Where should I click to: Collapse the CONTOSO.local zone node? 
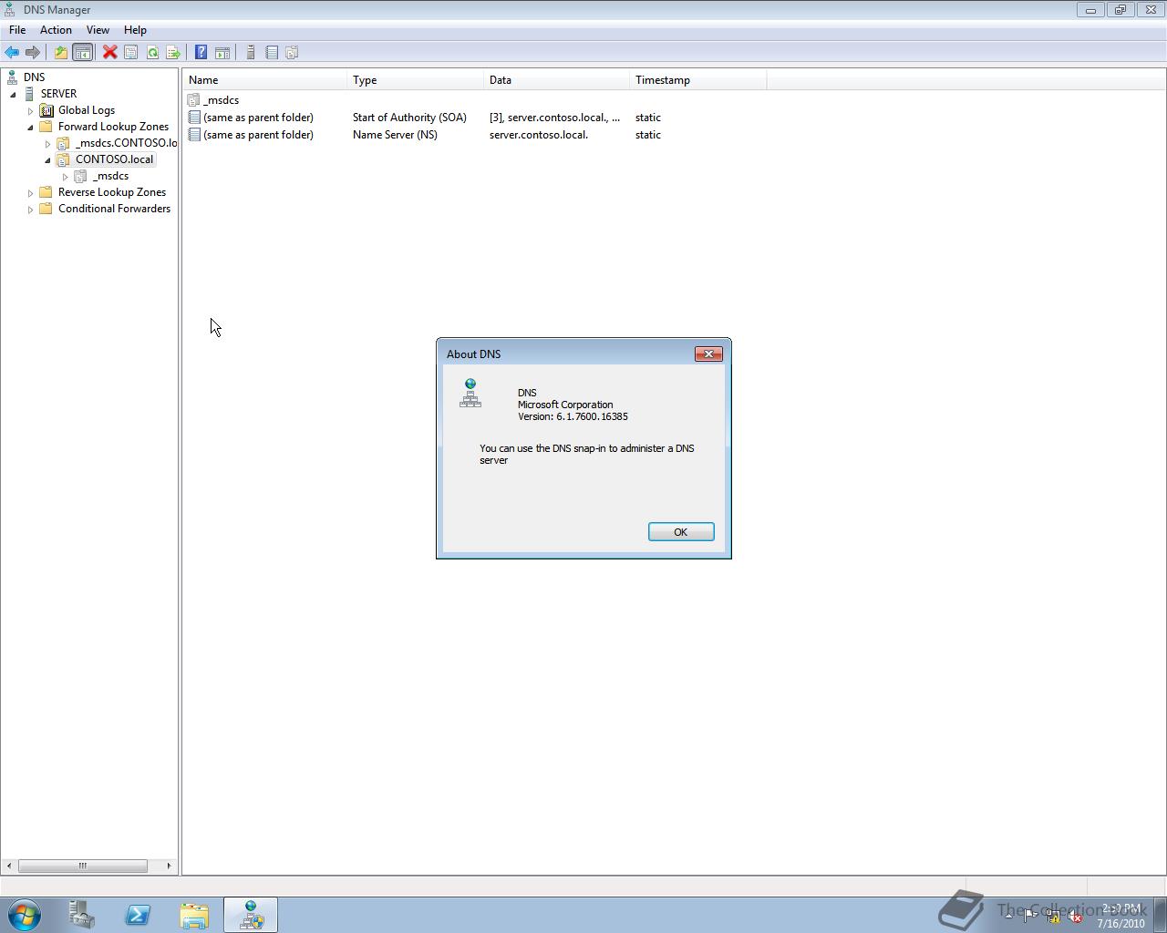[47, 159]
